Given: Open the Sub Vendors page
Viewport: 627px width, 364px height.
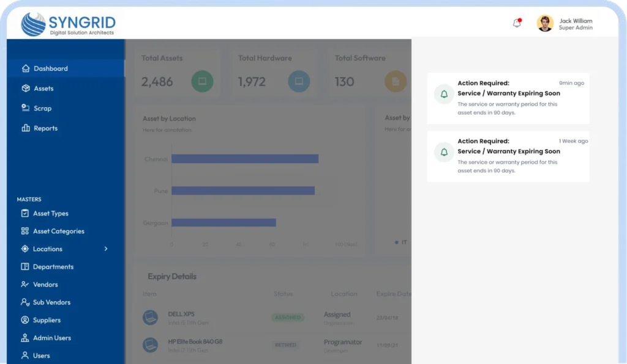Looking at the screenshot, I should (51, 302).
